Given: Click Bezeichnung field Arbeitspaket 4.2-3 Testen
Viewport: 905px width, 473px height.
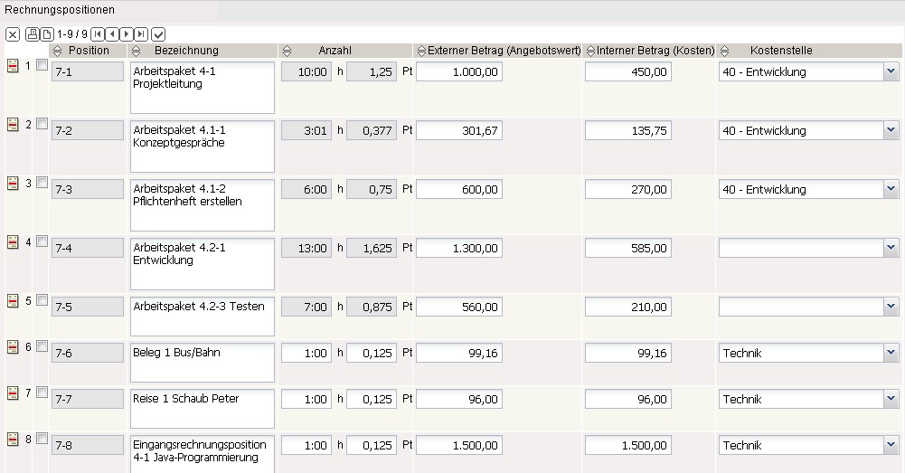Looking at the screenshot, I should click(x=203, y=317).
